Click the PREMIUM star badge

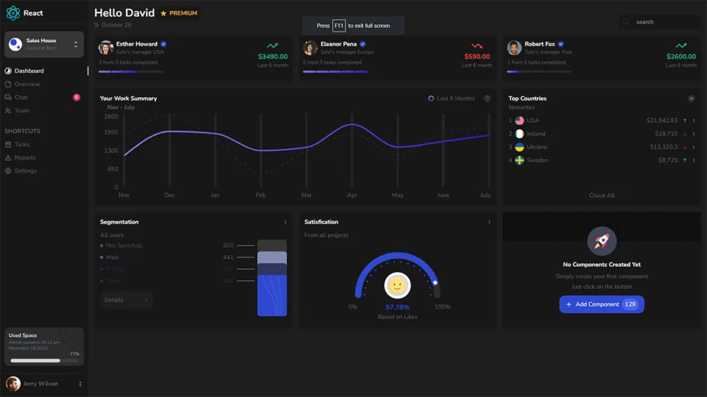[179, 13]
